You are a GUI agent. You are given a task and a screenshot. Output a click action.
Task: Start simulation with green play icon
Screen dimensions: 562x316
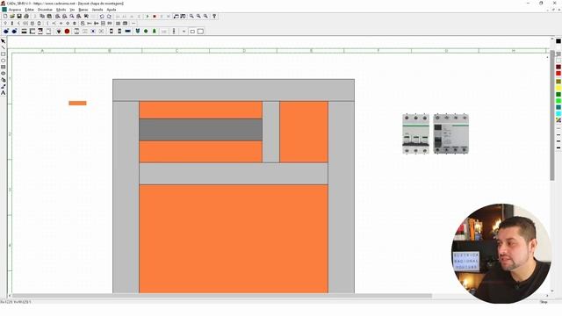148,16
